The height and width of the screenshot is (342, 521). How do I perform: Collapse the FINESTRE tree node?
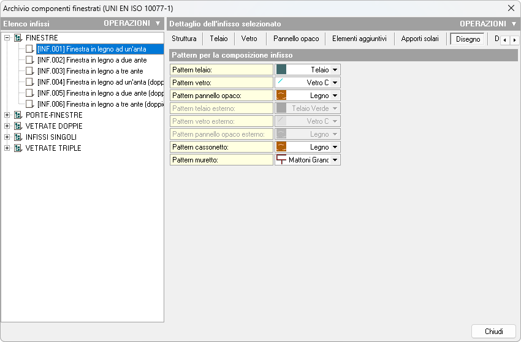pos(7,38)
